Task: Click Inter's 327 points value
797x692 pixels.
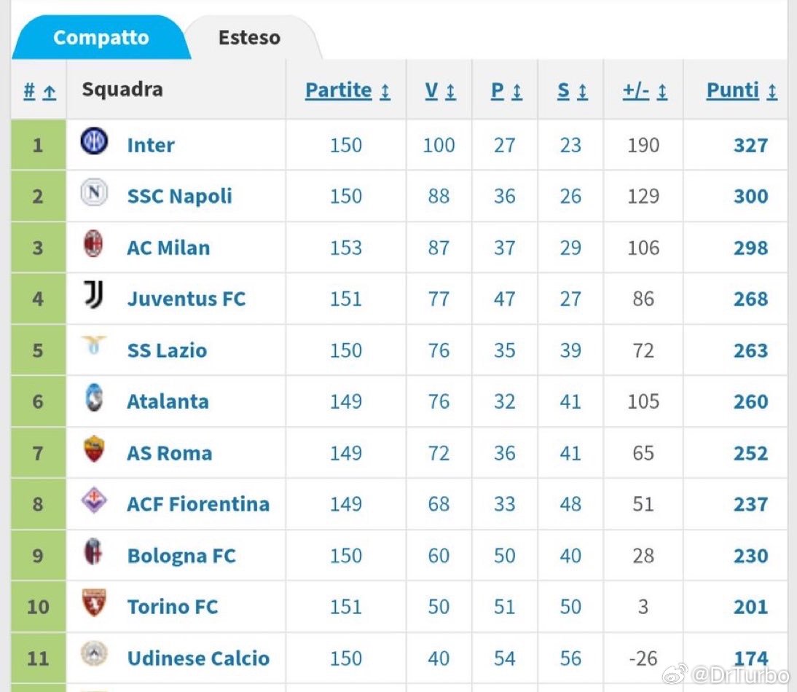Action: pos(750,145)
